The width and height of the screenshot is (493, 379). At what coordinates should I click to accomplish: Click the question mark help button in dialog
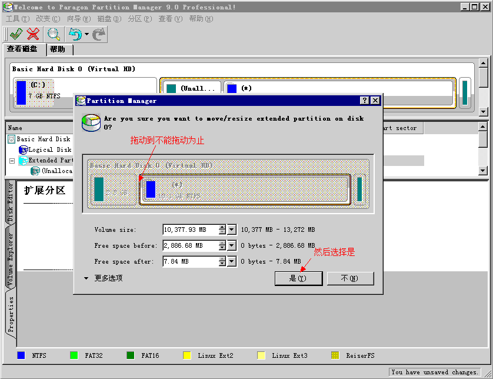(x=365, y=101)
